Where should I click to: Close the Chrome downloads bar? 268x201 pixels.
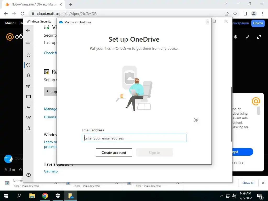[x=263, y=183]
